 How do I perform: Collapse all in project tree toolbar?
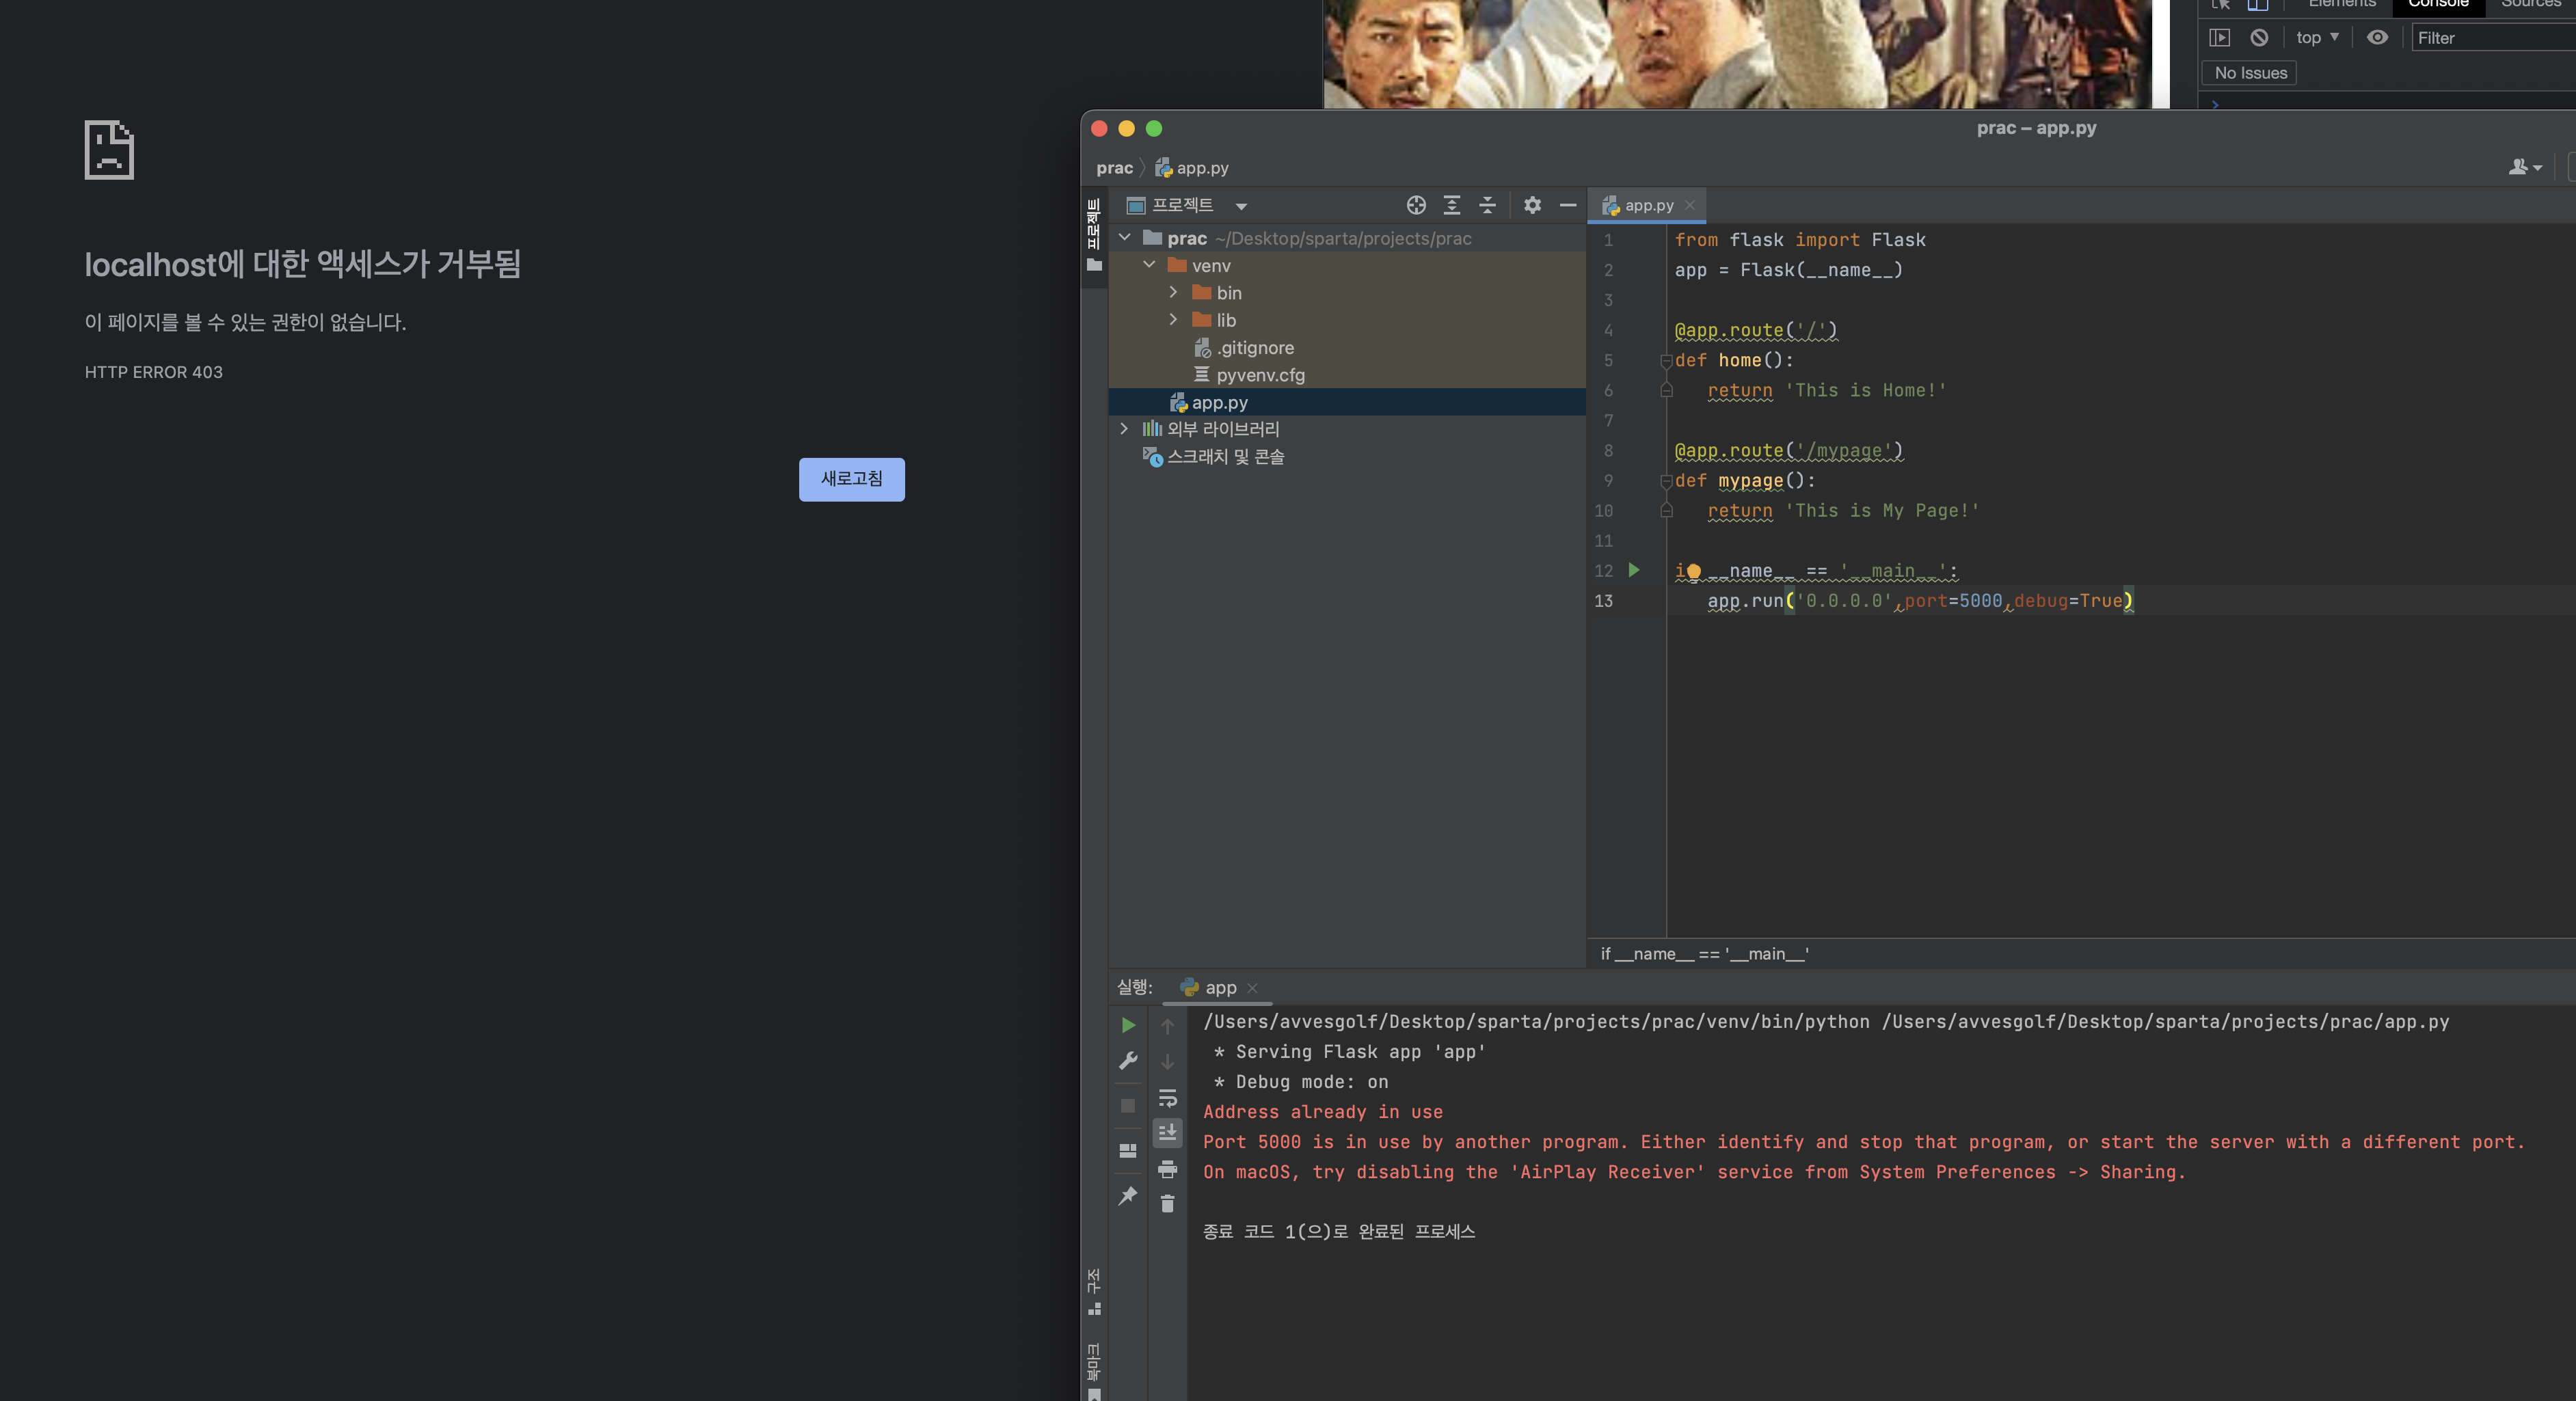coord(1487,205)
